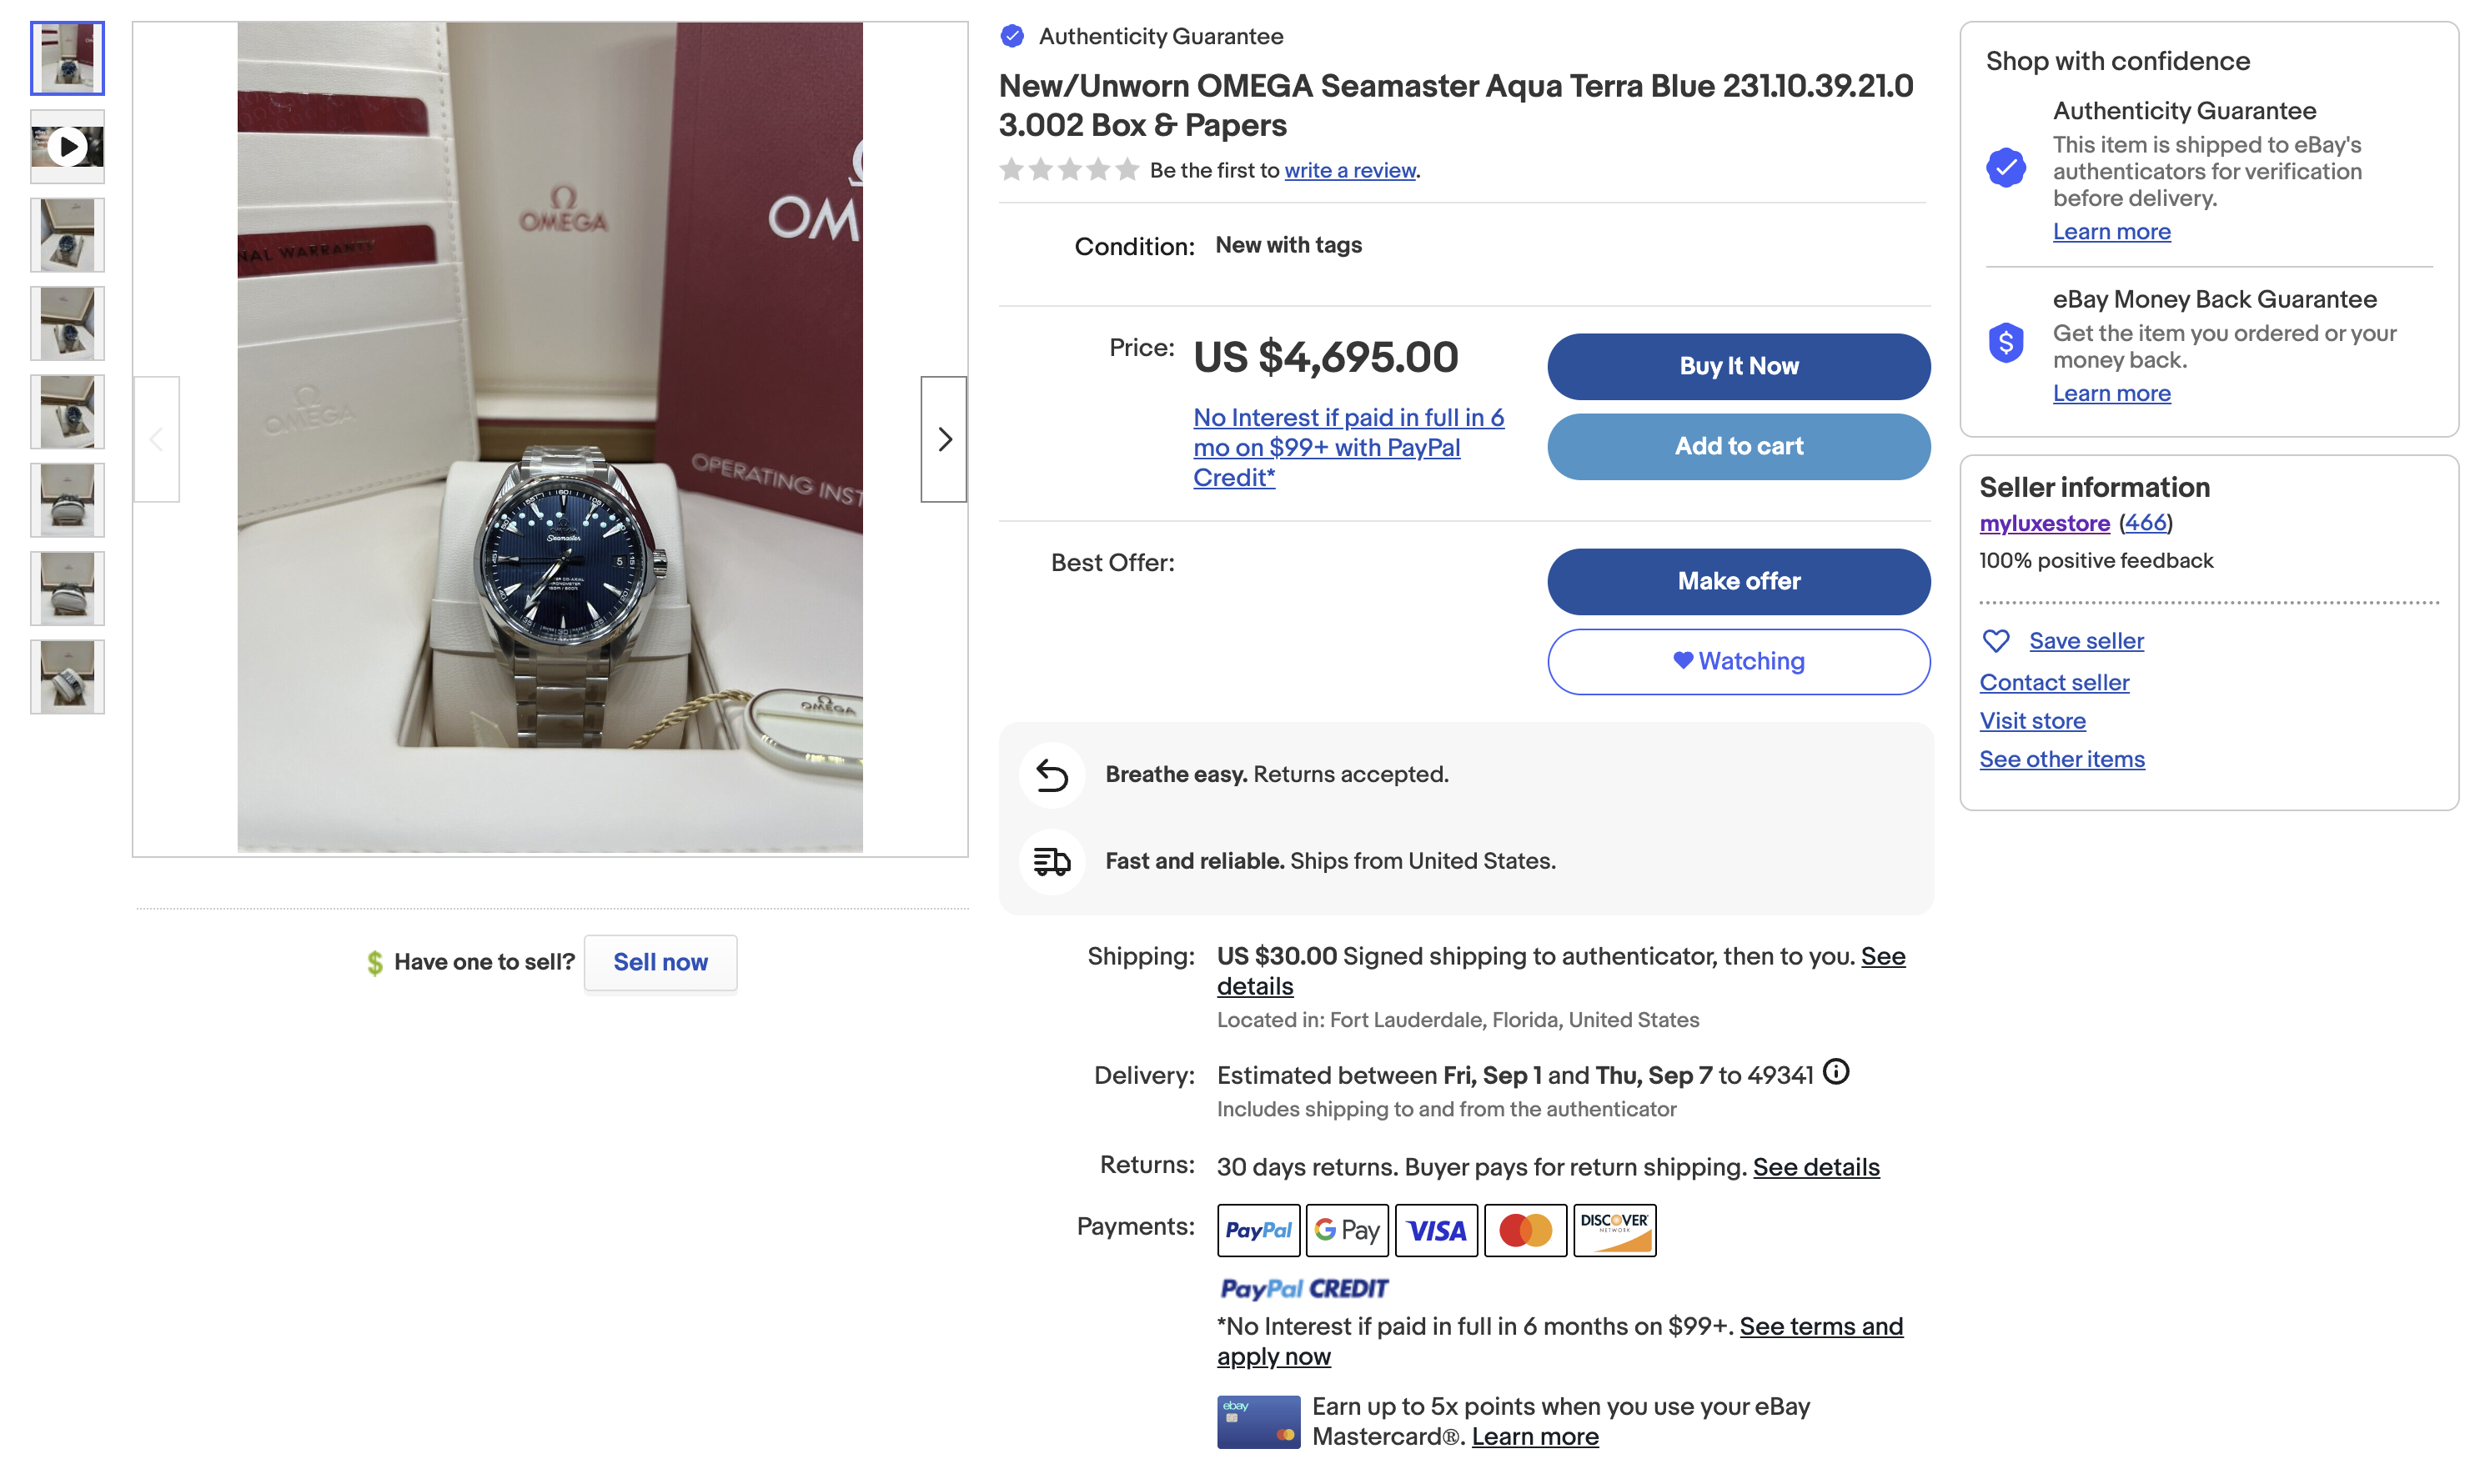
Task: Click the Sell now button
Action: (x=660, y=962)
